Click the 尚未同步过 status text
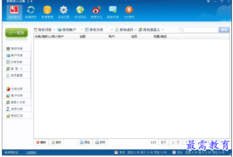The height and width of the screenshot is (157, 233). pos(11,152)
